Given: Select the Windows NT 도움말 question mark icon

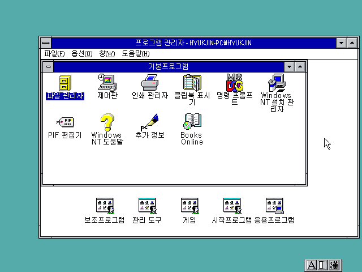Looking at the screenshot, I should [107, 122].
